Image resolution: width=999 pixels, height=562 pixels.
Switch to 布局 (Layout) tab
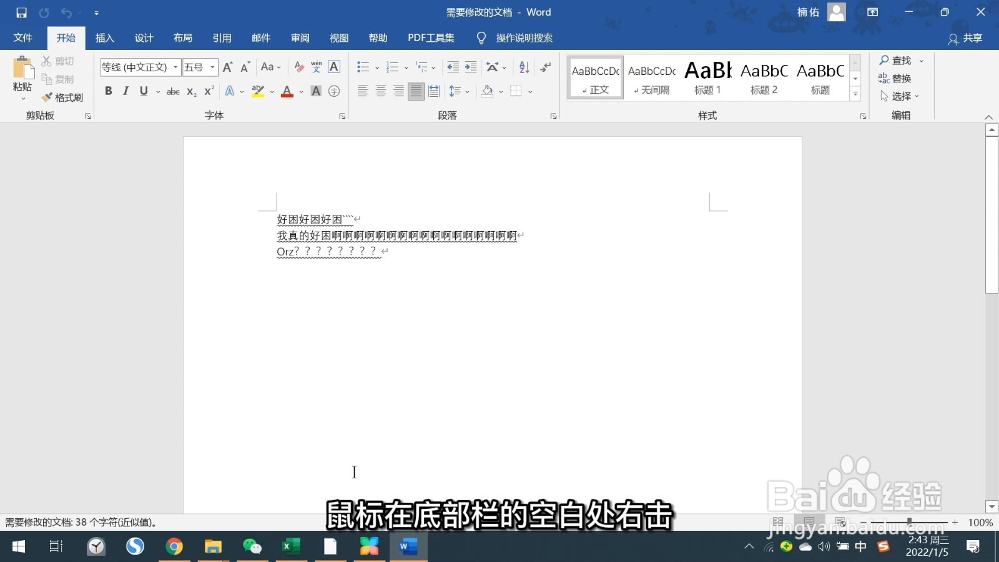pos(183,38)
